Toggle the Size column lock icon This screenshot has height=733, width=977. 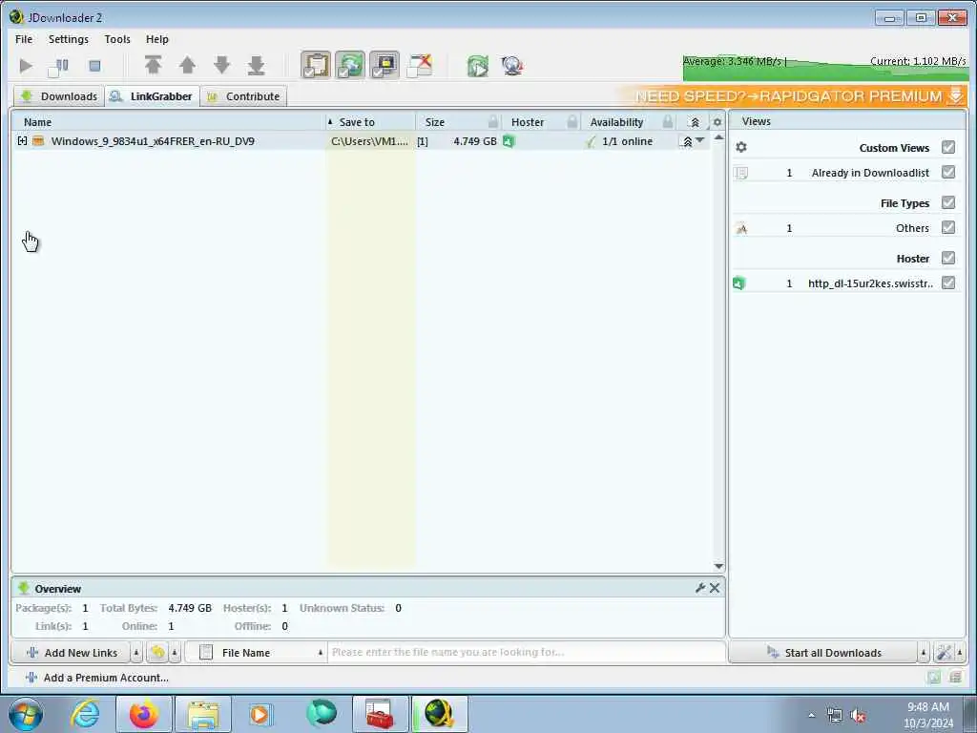tap(493, 121)
